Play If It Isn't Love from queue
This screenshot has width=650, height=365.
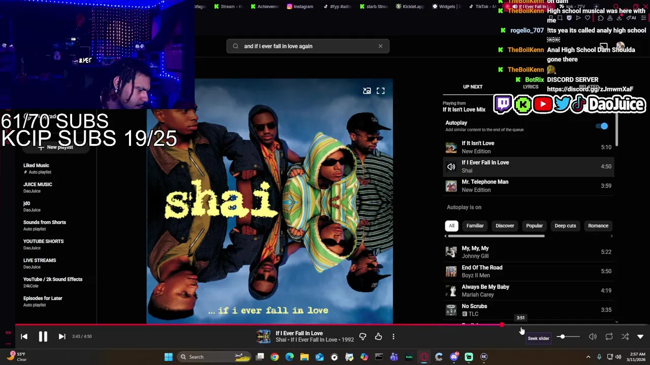point(528,147)
